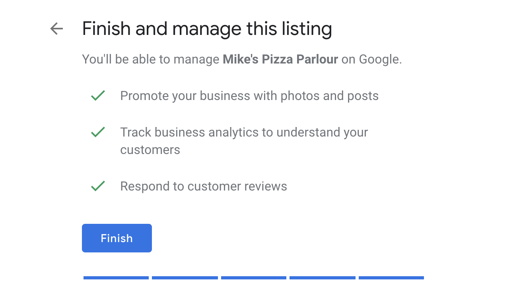Select the fourth progress bar segment

coord(323,278)
